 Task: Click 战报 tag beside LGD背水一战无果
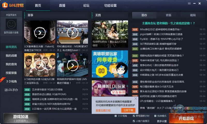click(x=27, y=109)
